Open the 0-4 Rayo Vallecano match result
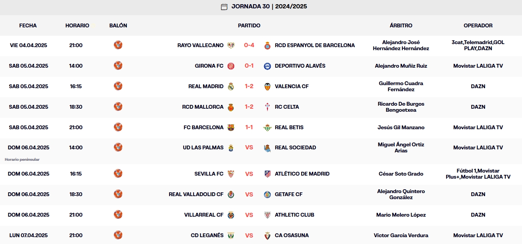This screenshot has width=522, height=244. (x=249, y=45)
